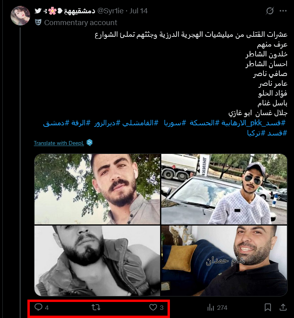Click the reply speech bubble icon
294x318 pixels.
[x=38, y=307]
